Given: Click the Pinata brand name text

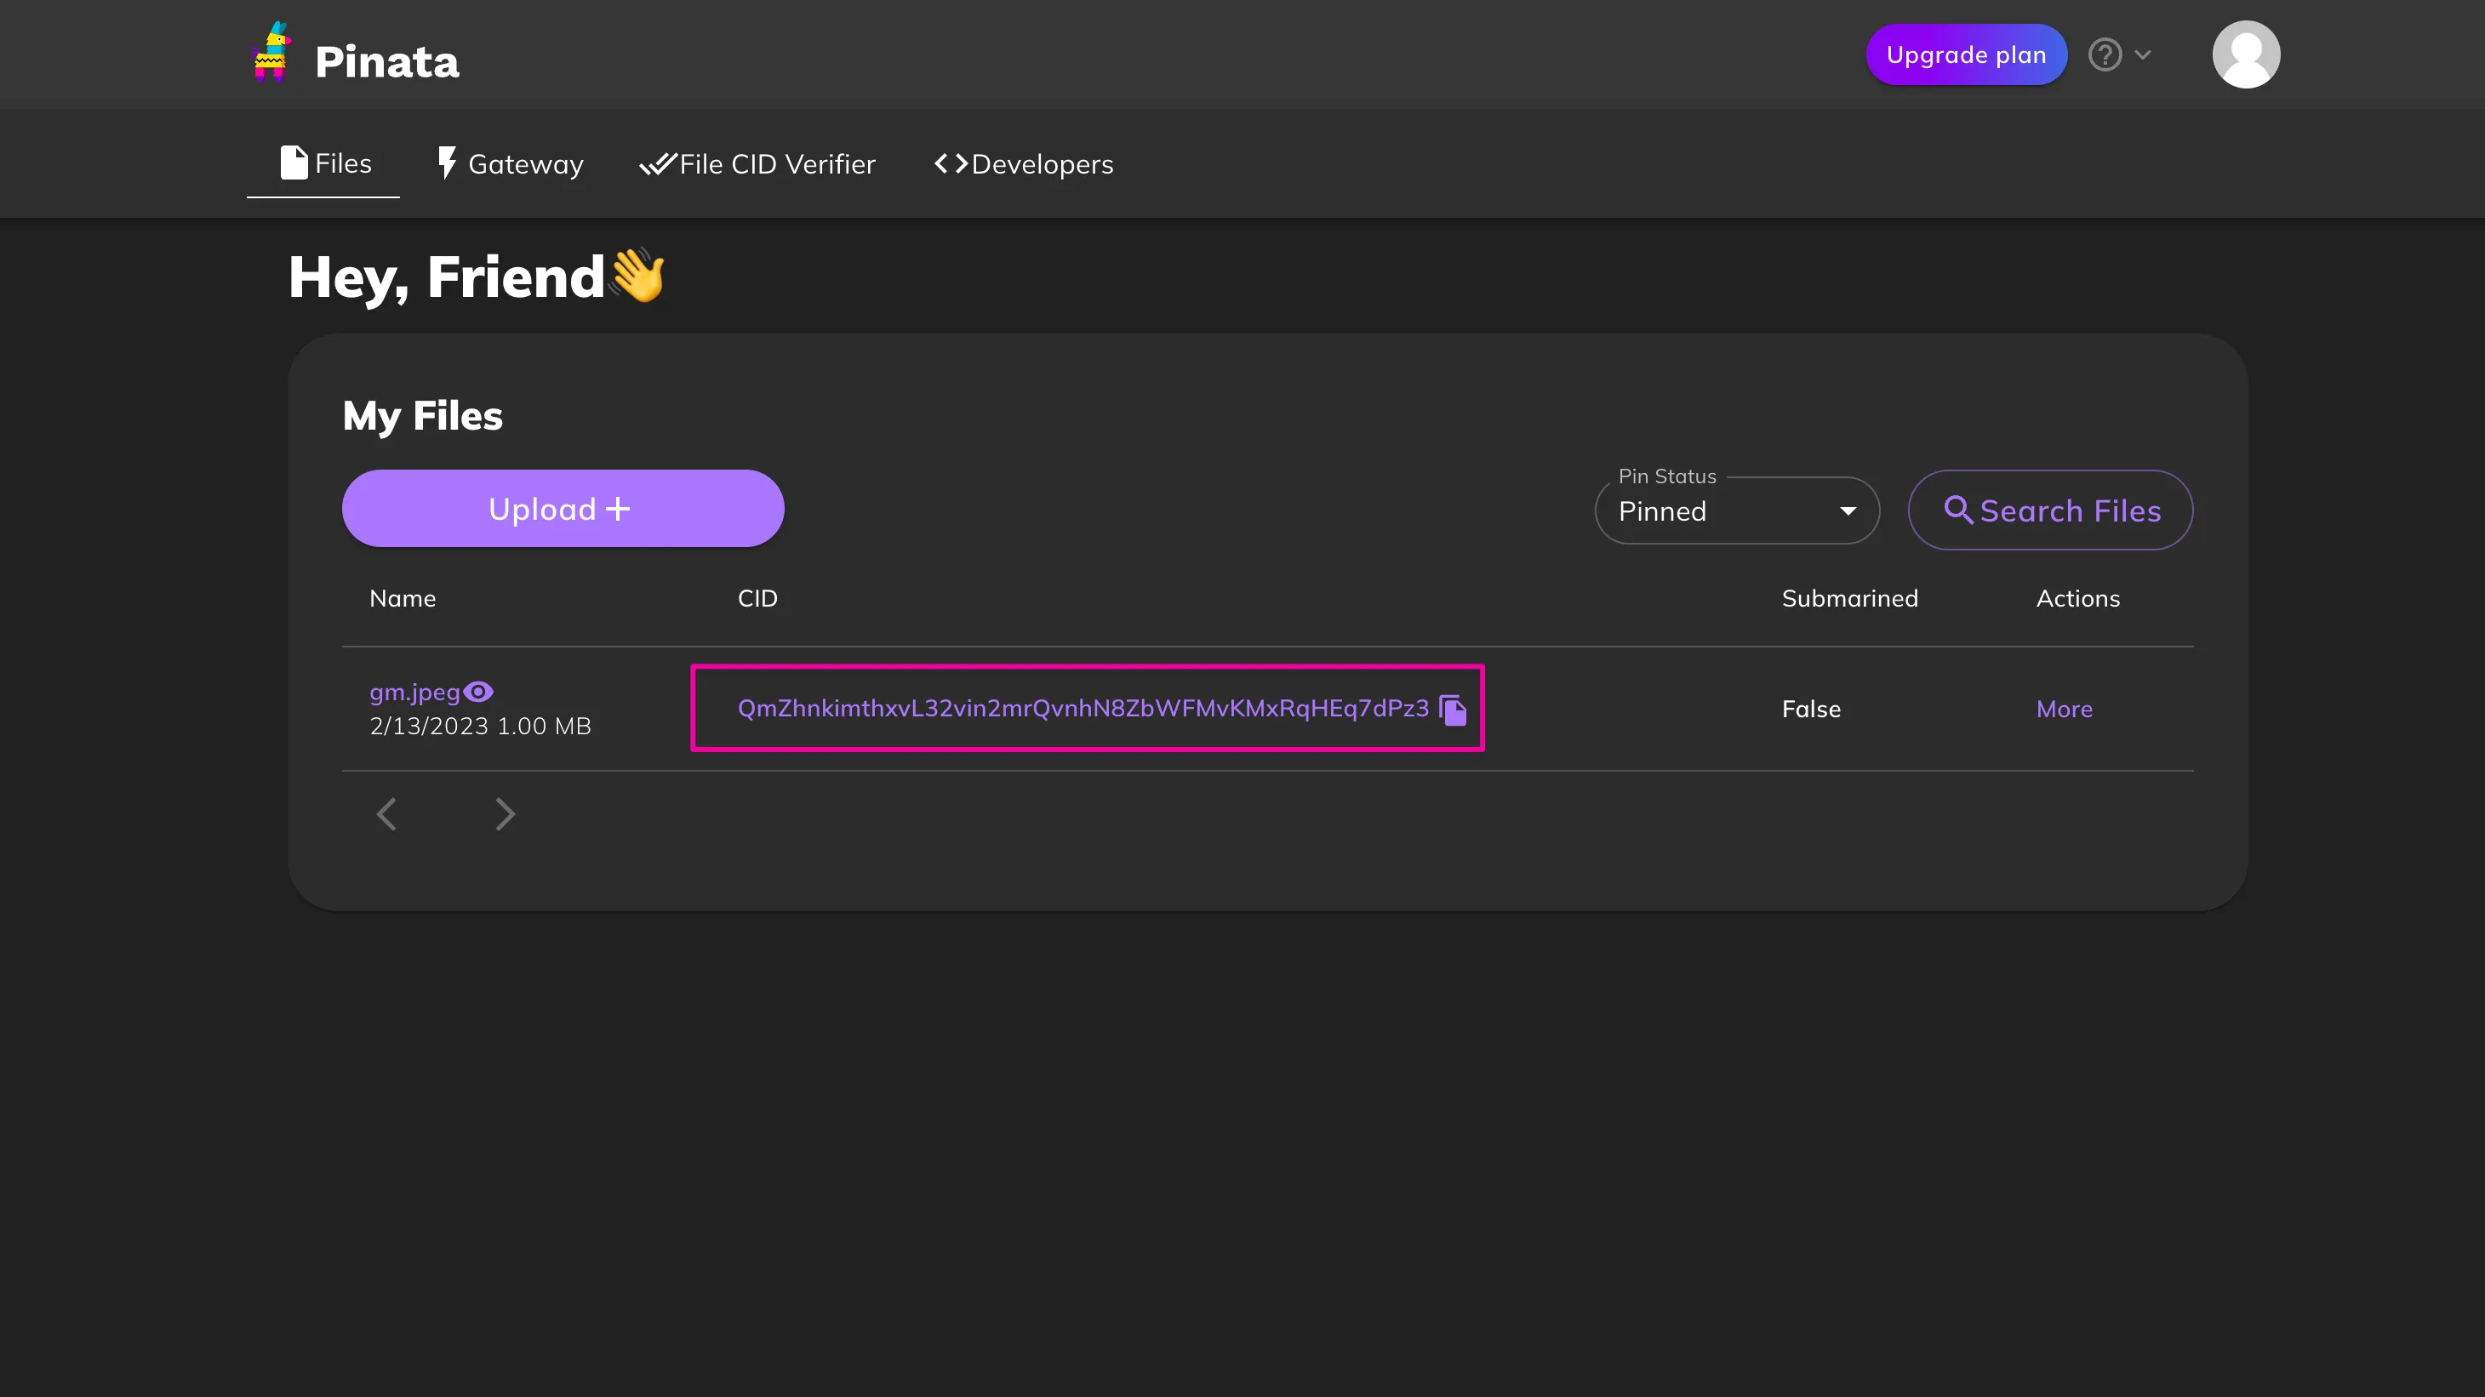Looking at the screenshot, I should point(387,62).
